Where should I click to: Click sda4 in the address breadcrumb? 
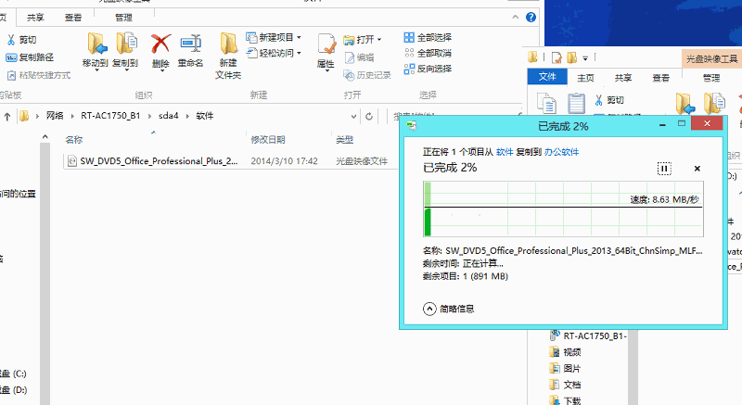168,116
